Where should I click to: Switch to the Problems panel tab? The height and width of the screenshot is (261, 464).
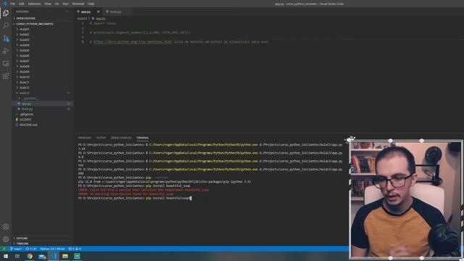(x=85, y=138)
